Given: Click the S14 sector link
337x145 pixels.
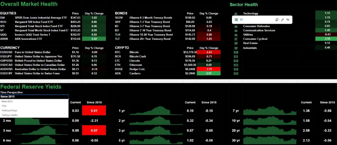Looking at the screenshot, I should [236, 69].
